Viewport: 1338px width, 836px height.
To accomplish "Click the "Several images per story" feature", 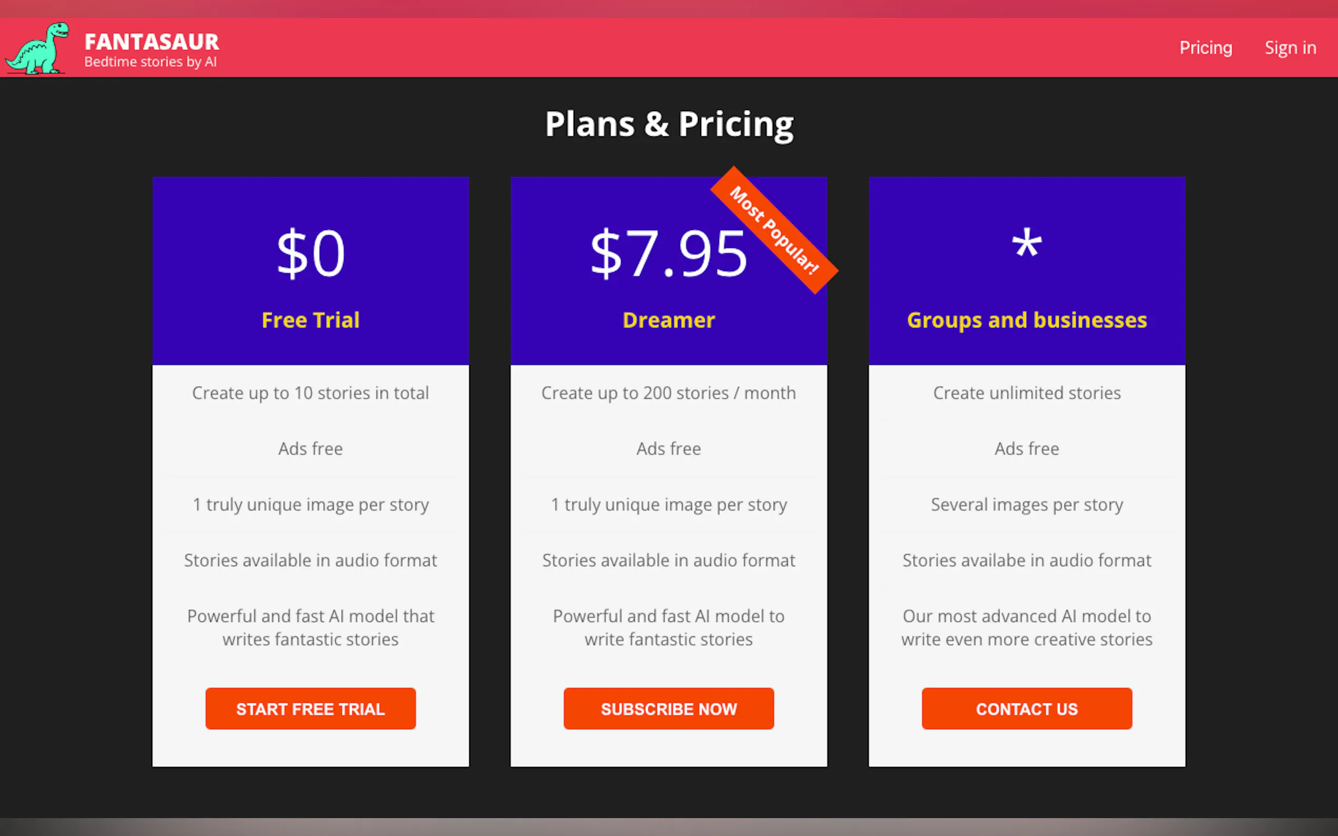I will tap(1027, 505).
